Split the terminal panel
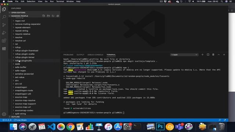 coord(208,55)
